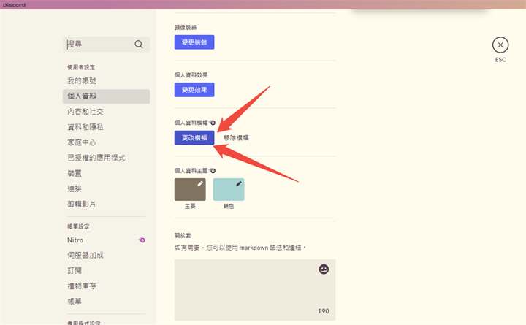
Task: Click Nitro icon next to 個人資料橫幅
Action: (213, 123)
